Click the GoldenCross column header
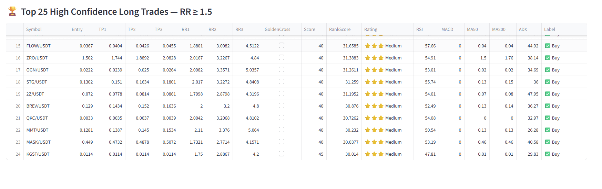 pos(277,30)
